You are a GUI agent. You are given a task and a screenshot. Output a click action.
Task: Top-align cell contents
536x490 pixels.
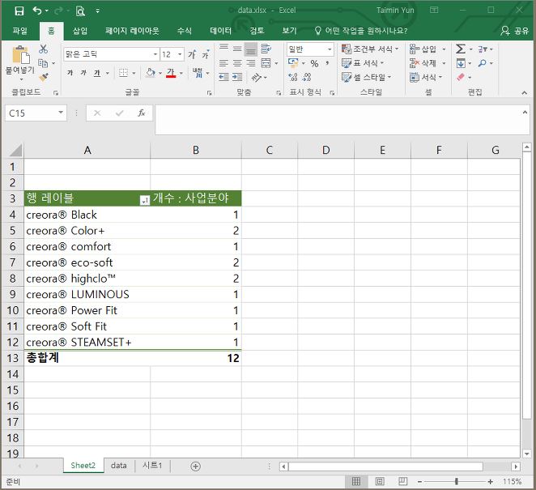tap(224, 49)
